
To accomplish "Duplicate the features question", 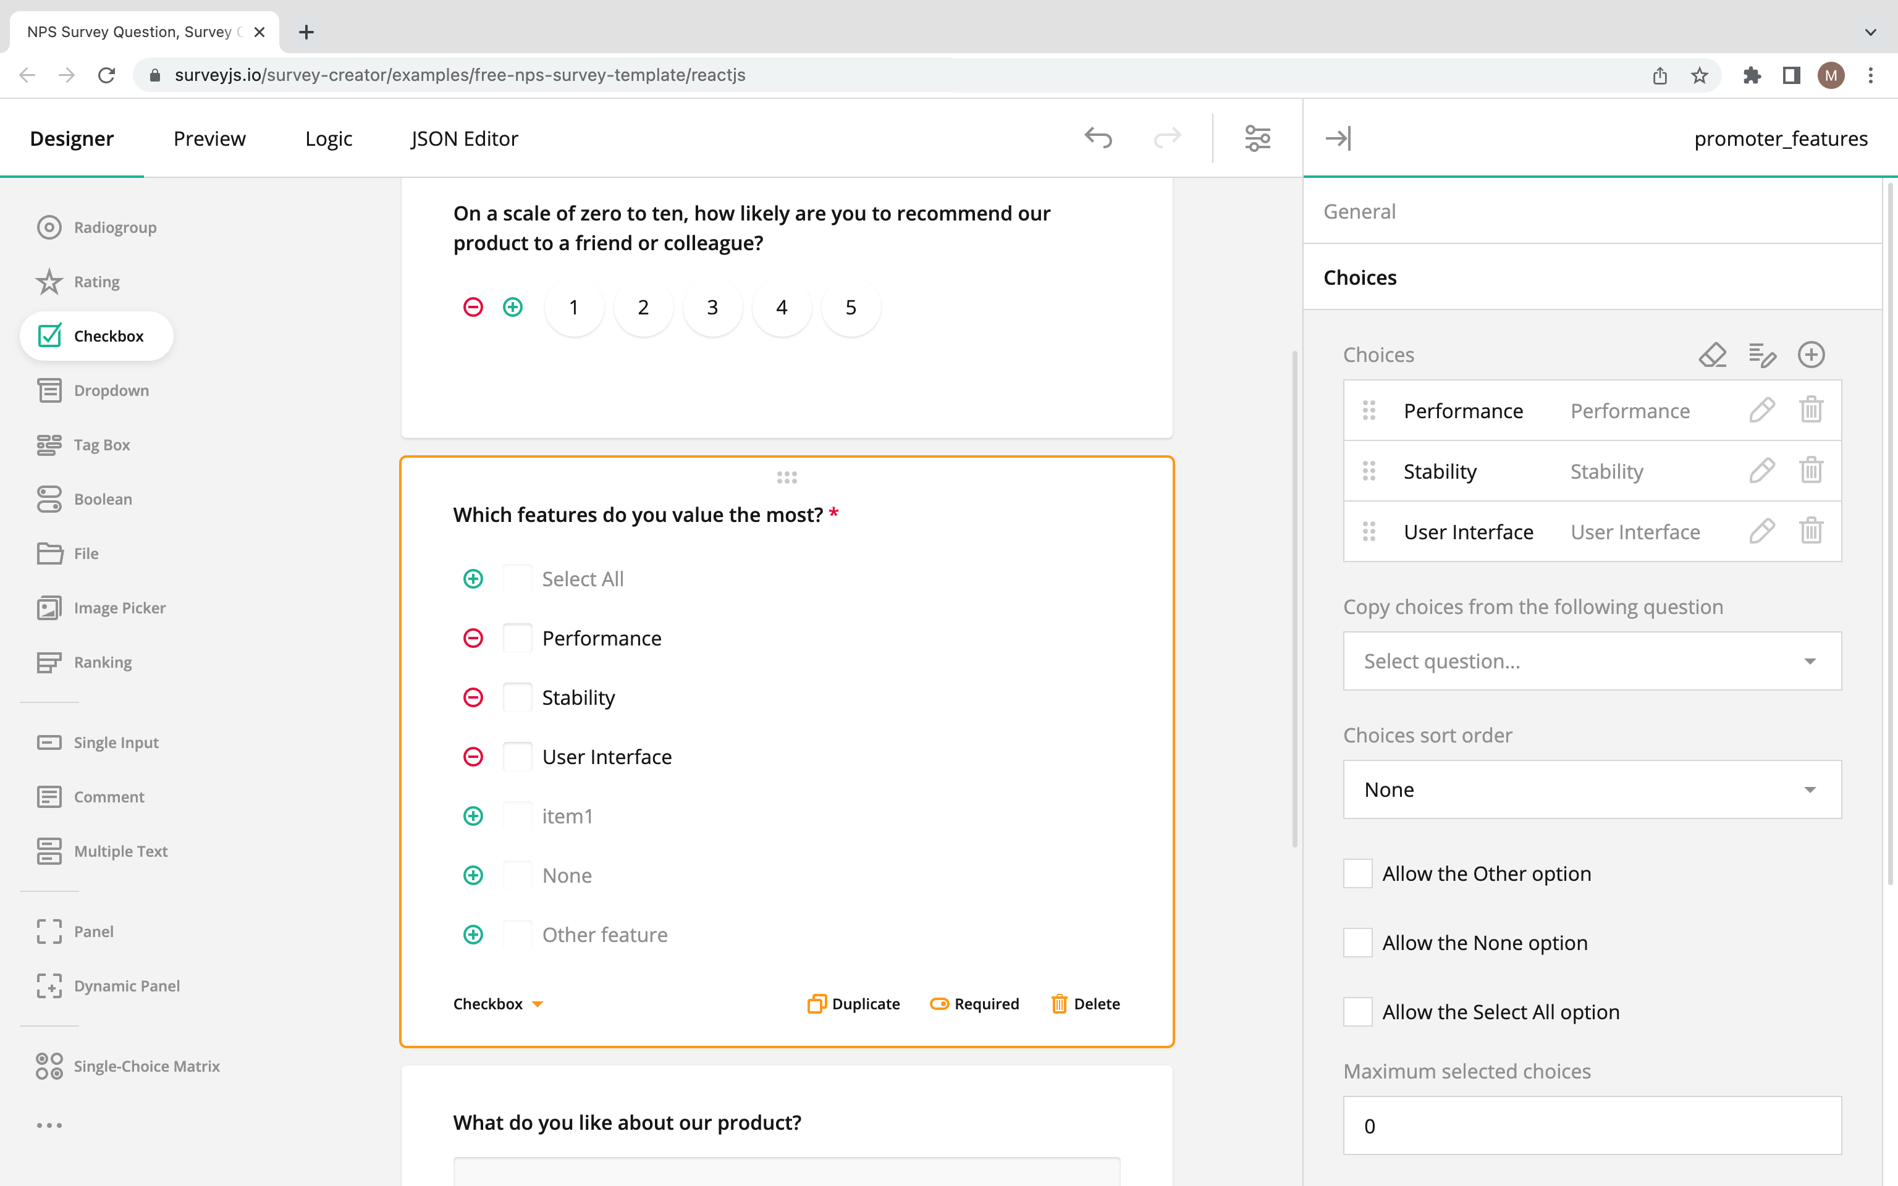I will [x=854, y=1003].
